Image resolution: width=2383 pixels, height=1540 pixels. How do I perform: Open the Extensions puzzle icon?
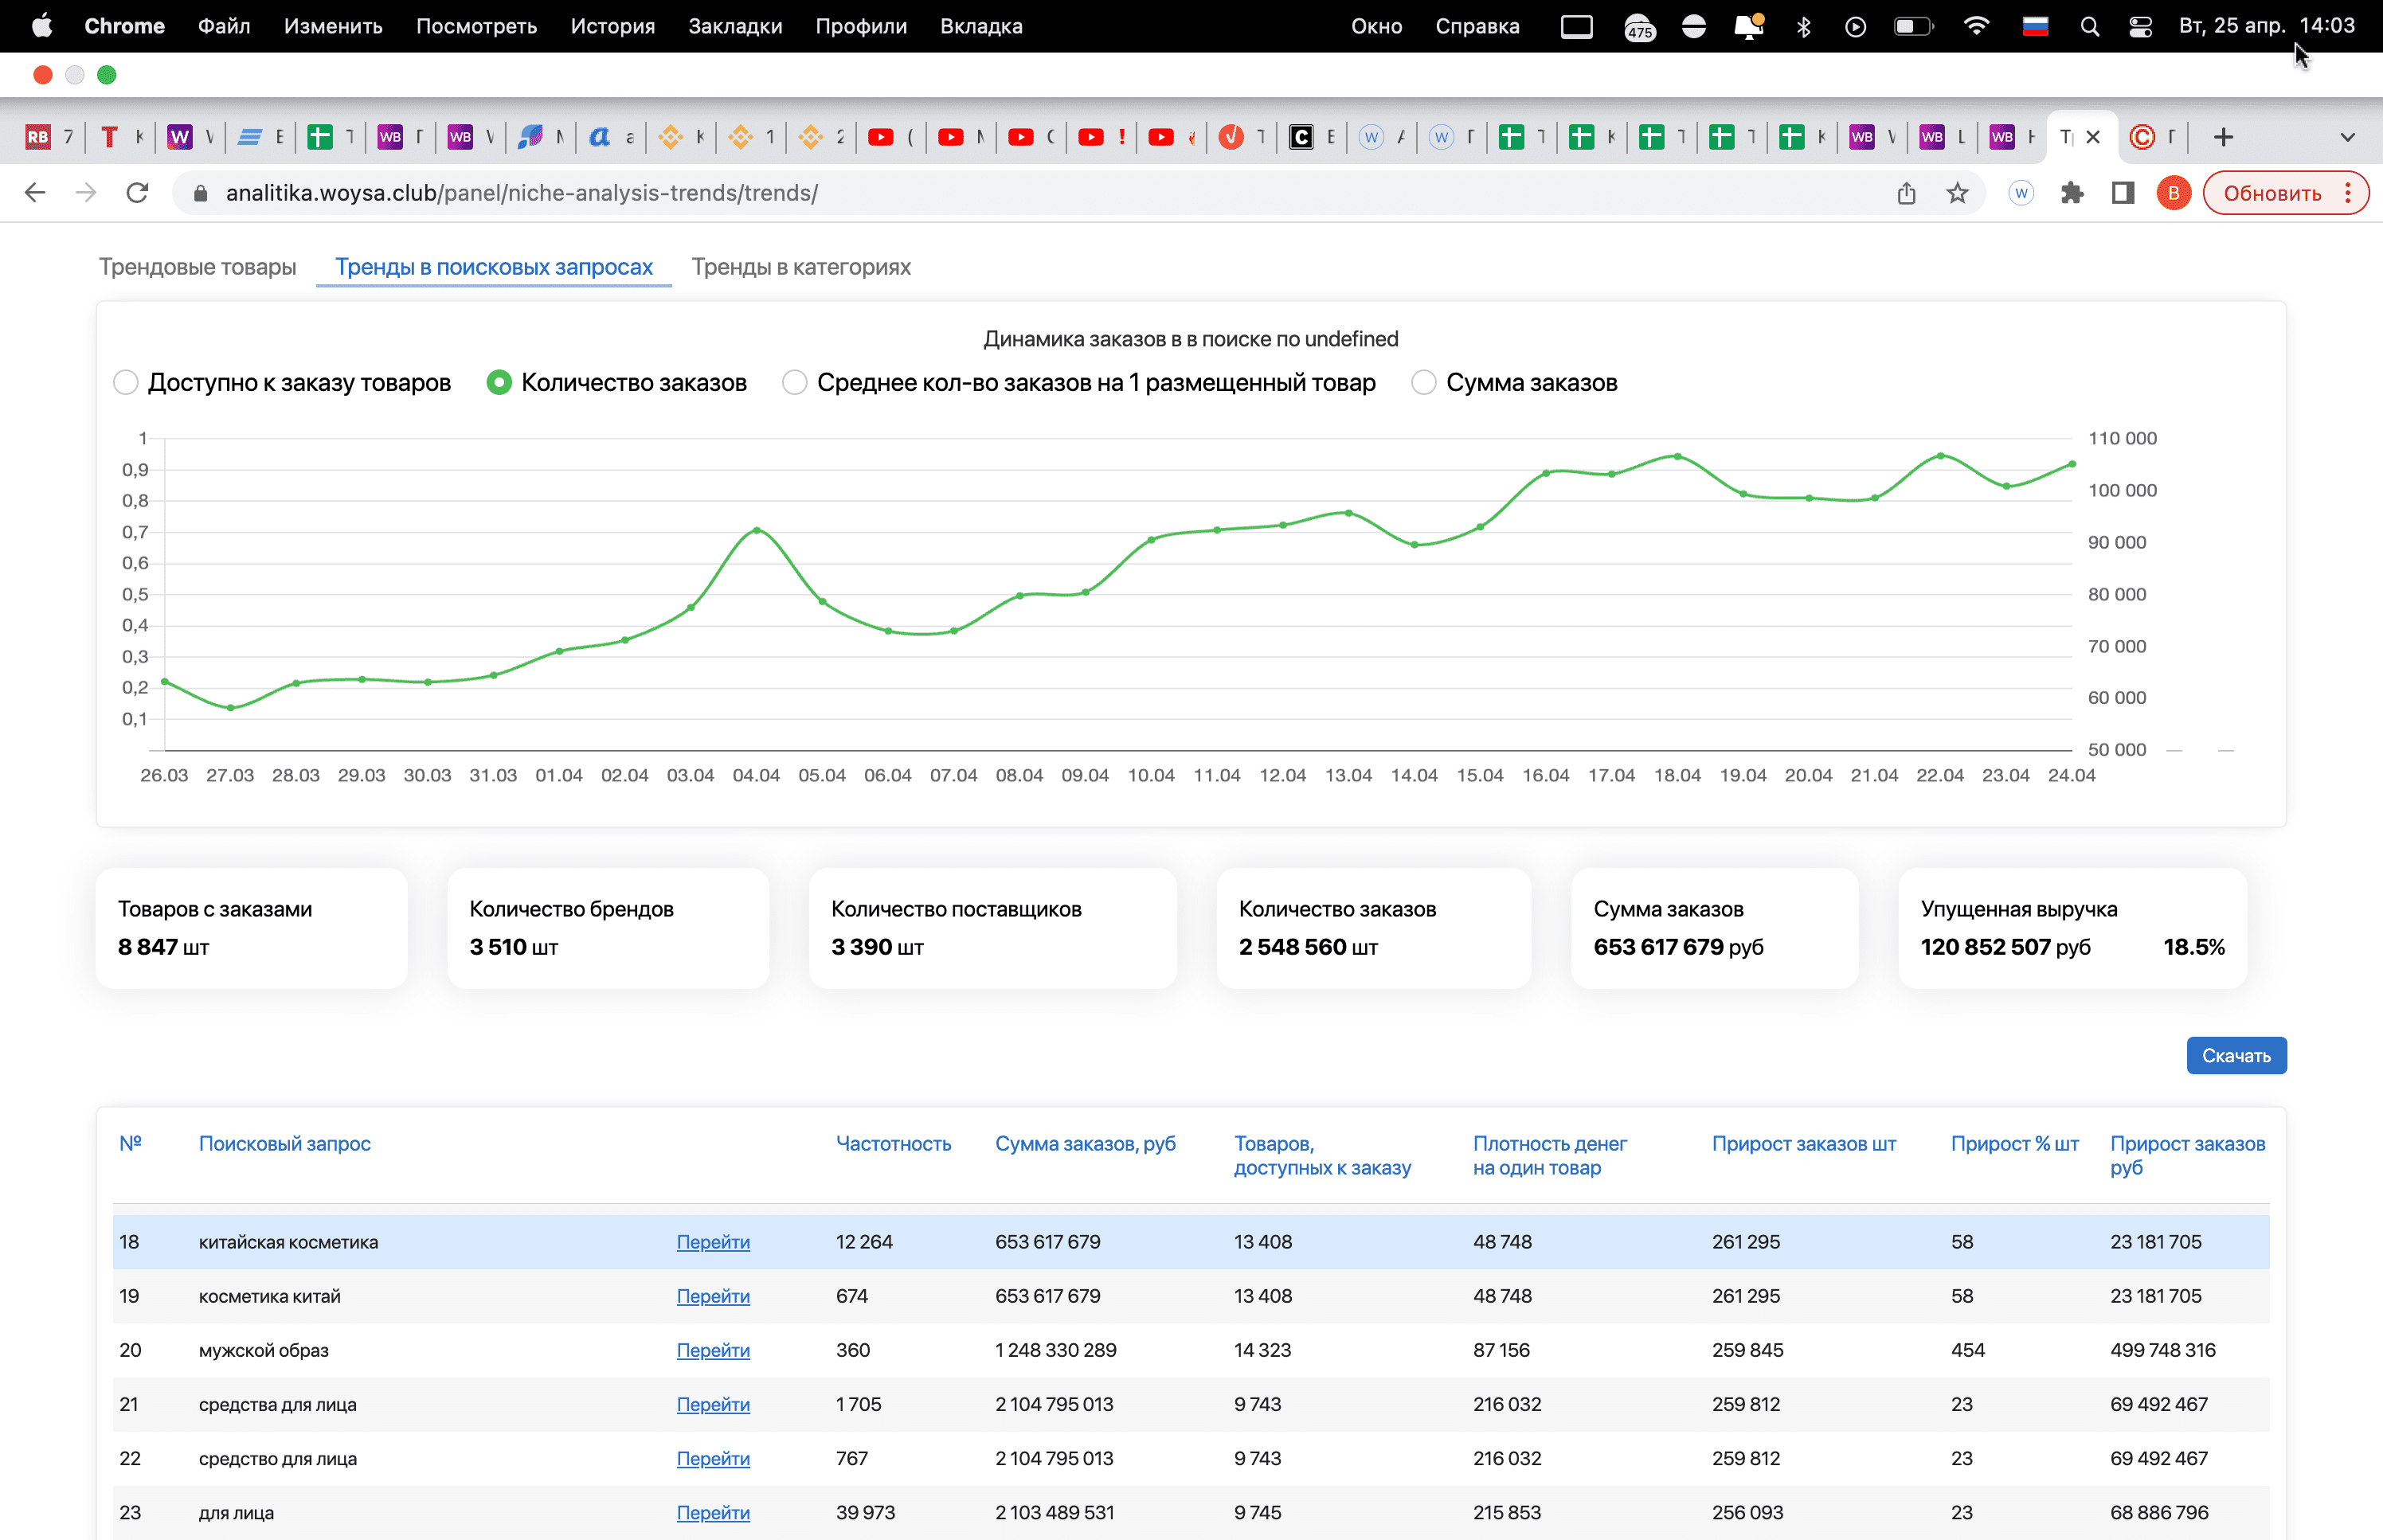(2072, 193)
